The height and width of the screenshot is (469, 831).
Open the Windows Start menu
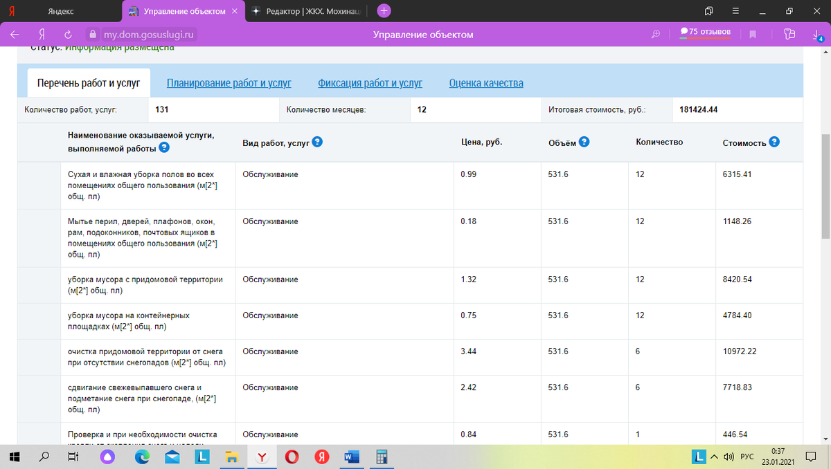click(15, 457)
